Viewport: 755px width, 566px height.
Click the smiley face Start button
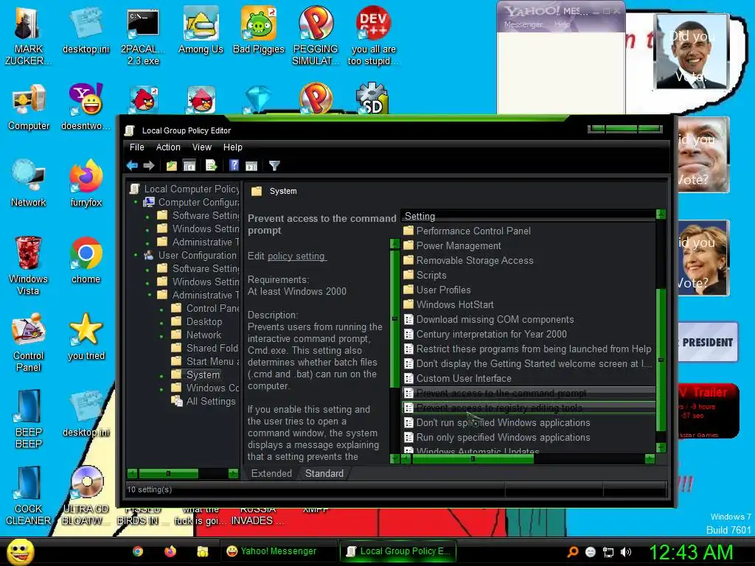[x=20, y=551]
